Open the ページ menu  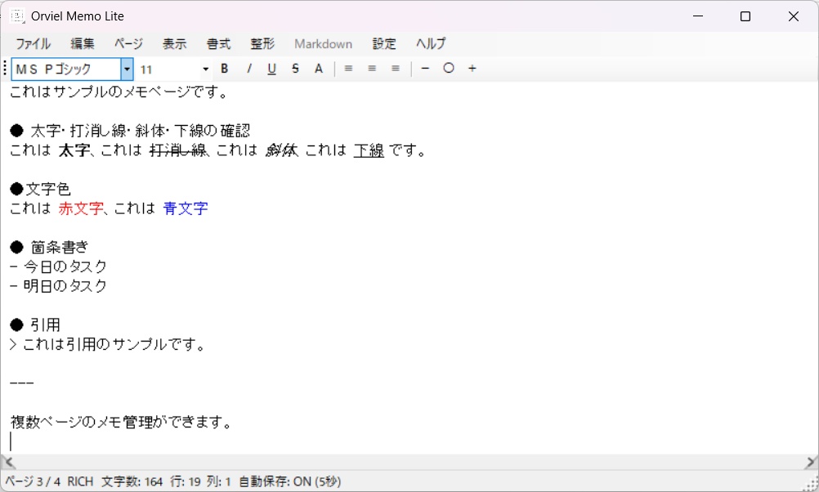click(x=128, y=44)
